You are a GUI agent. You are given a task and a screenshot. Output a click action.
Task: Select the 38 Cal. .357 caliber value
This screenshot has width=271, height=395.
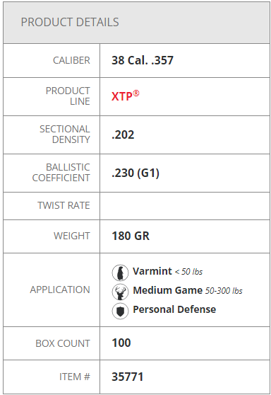(x=143, y=60)
